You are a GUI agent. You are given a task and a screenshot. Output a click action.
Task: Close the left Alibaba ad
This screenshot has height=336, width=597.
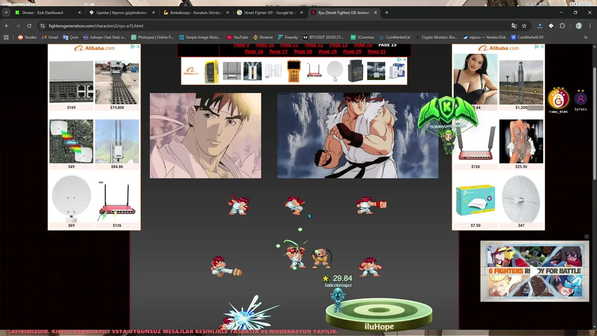(x=138, y=47)
